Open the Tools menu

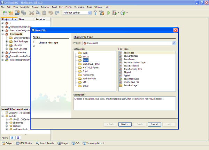(x=89, y=7)
